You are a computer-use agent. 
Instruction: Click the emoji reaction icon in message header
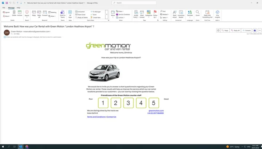(218, 30)
